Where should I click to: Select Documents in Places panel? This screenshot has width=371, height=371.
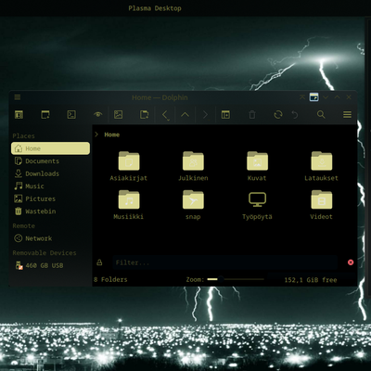(50, 161)
